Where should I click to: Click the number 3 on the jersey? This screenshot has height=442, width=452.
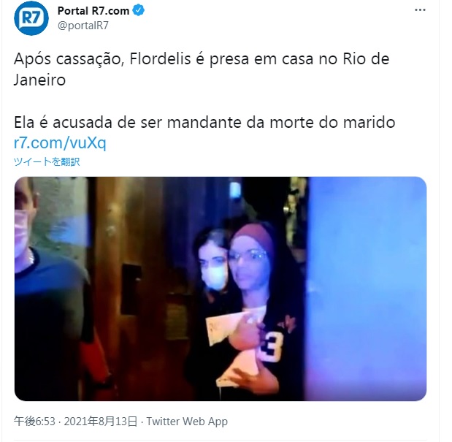click(x=273, y=346)
